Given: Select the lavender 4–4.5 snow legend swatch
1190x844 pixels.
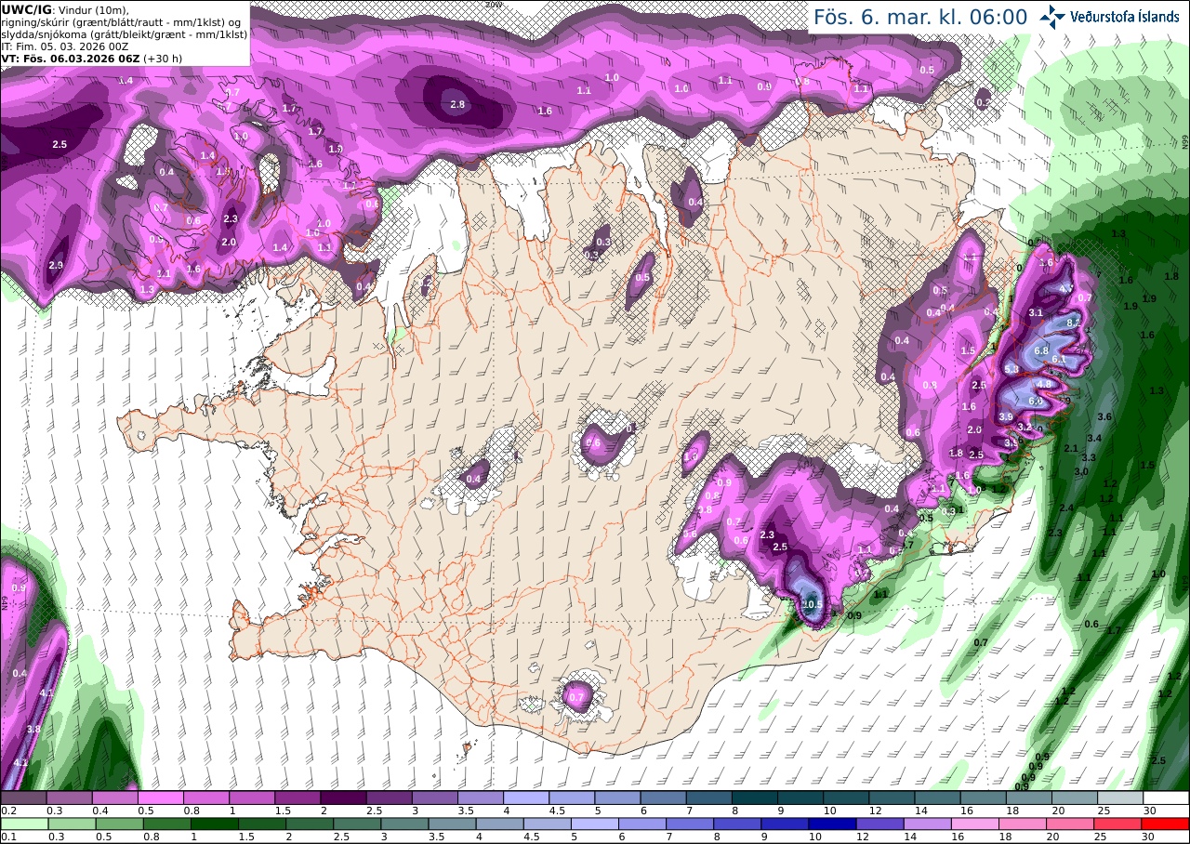Looking at the screenshot, I should click(526, 798).
